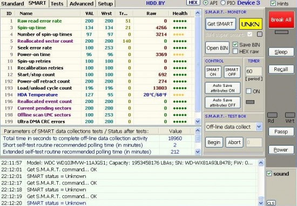This screenshot has height=206, width=297.
Task: Select the HDA Temperature row
Action: pyautogui.click(x=98, y=94)
